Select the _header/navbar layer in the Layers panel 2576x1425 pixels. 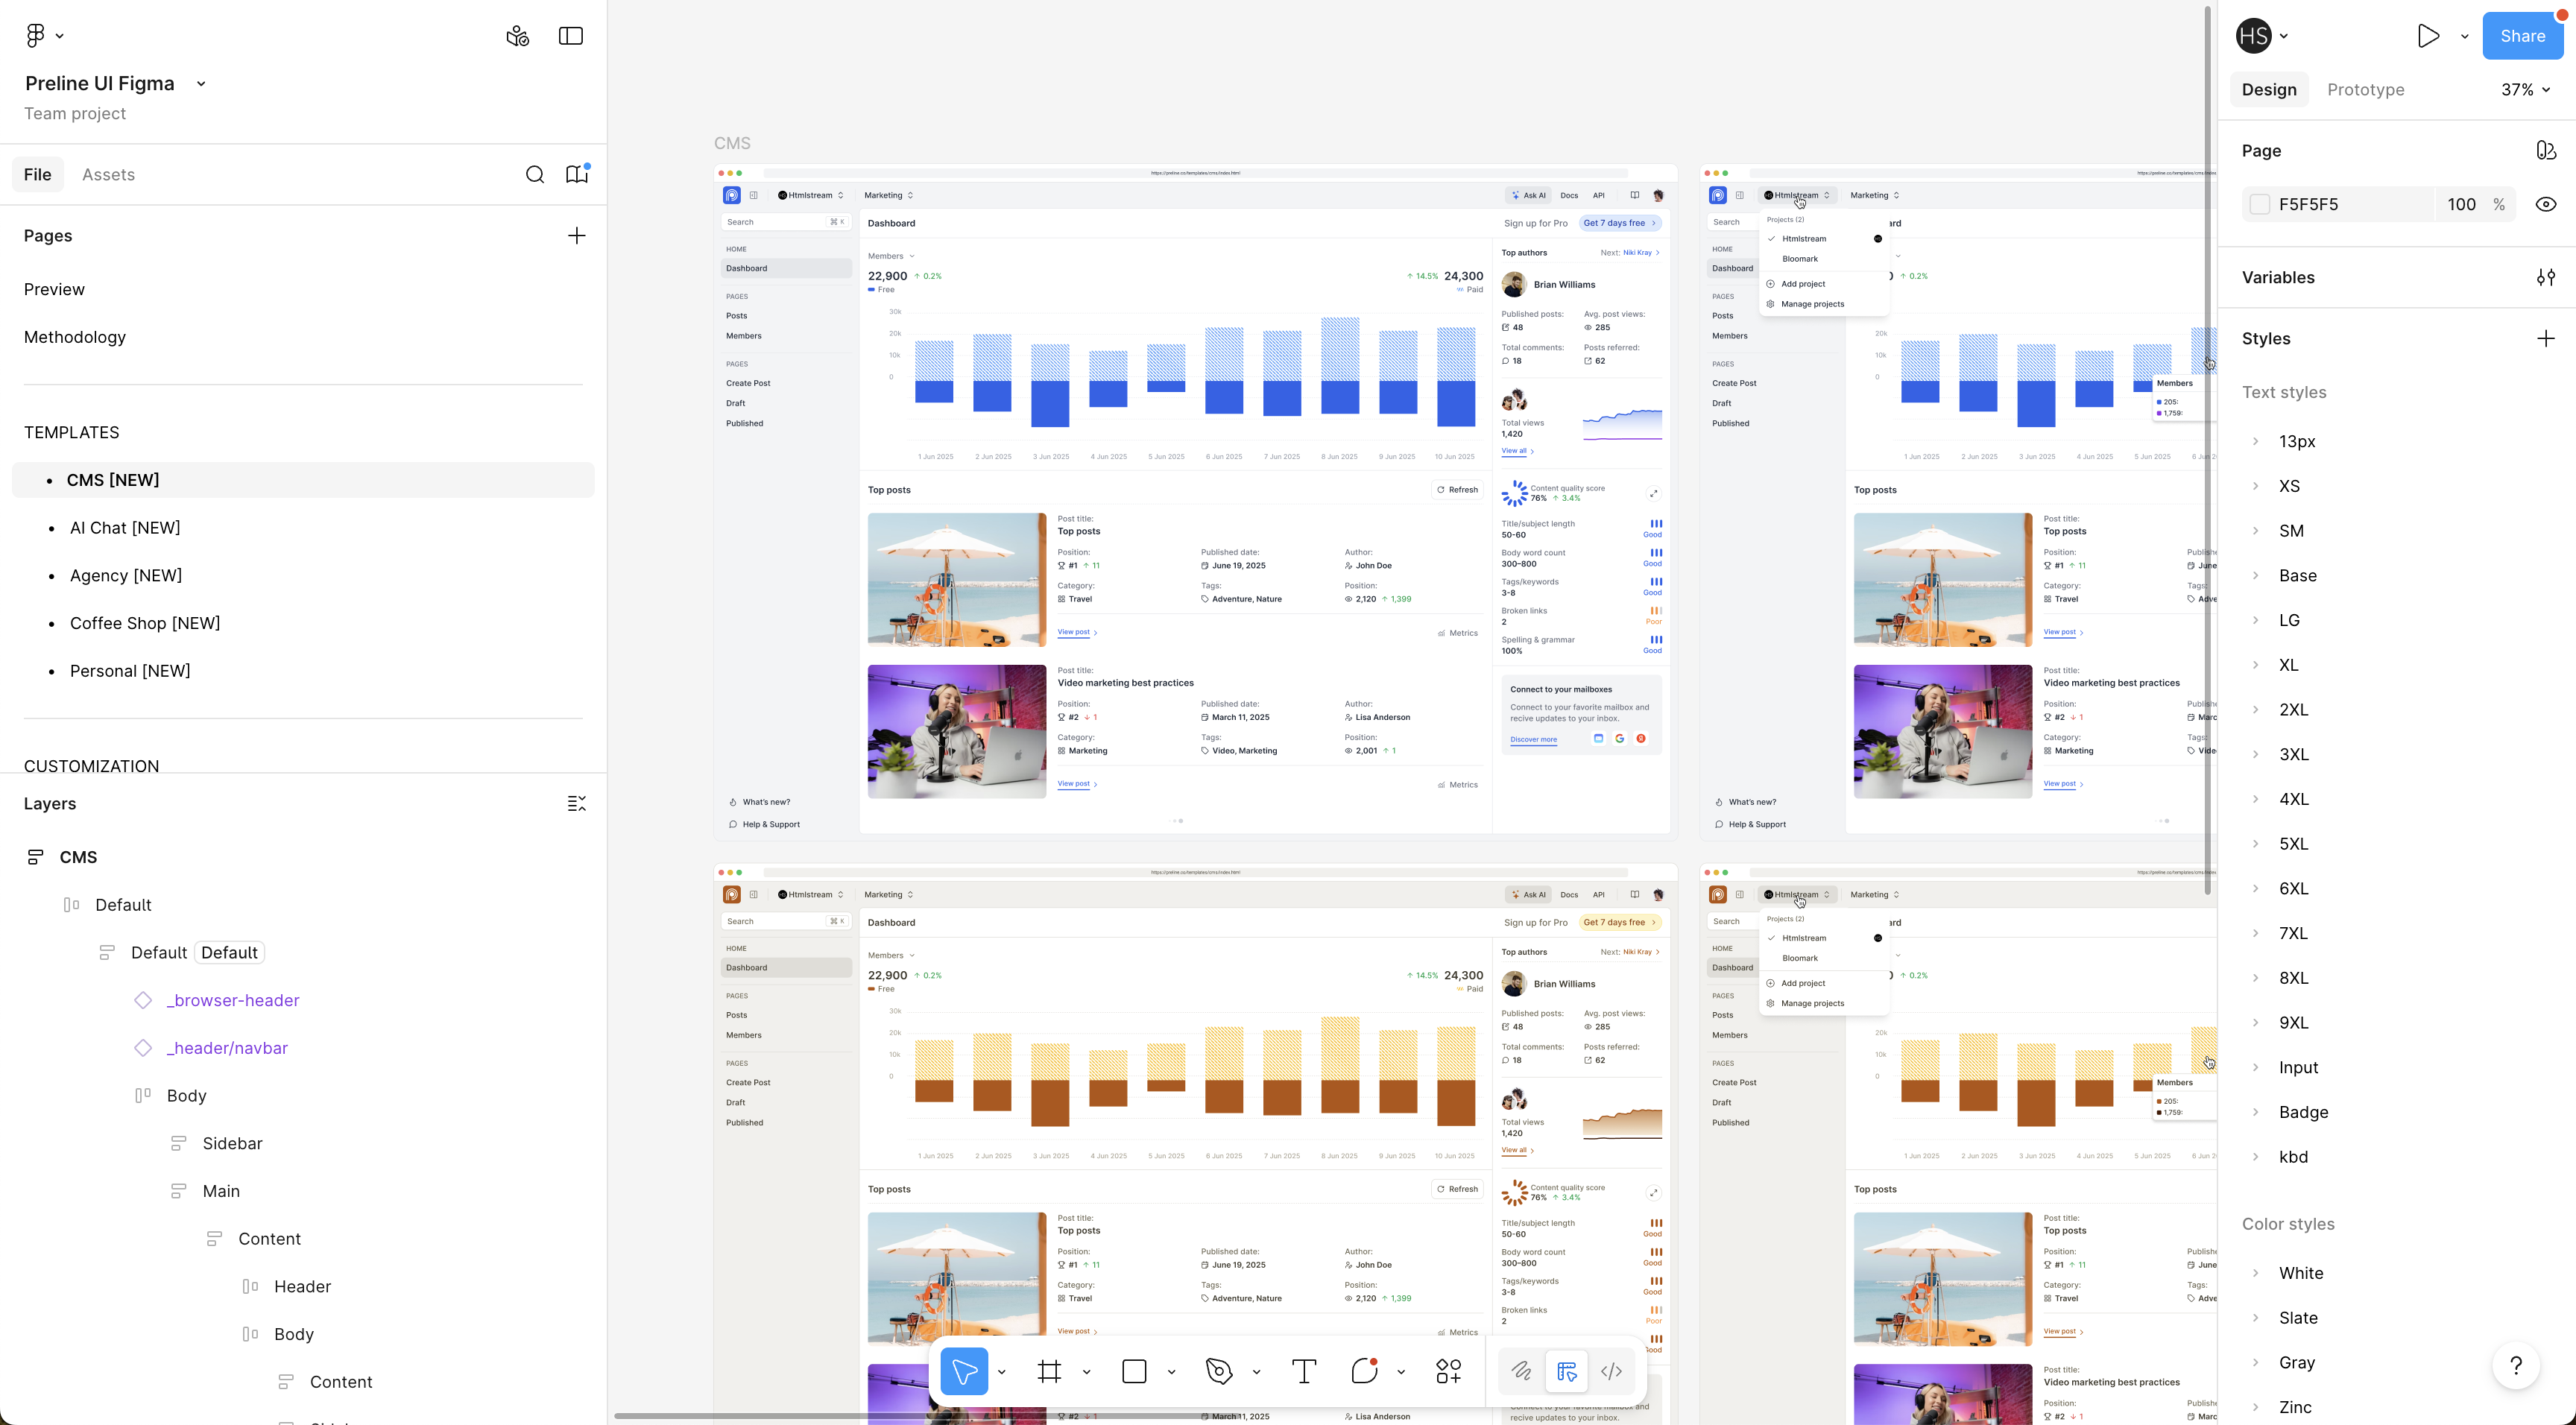[x=228, y=1048]
